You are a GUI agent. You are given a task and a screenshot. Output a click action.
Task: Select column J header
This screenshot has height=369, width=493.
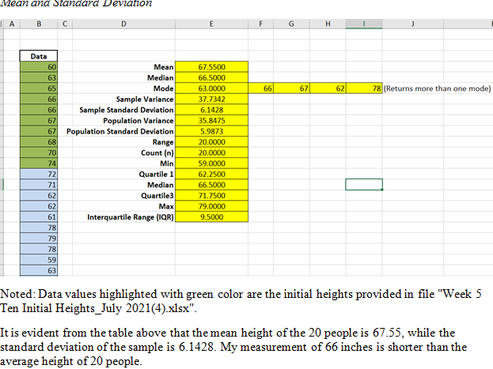click(x=413, y=24)
